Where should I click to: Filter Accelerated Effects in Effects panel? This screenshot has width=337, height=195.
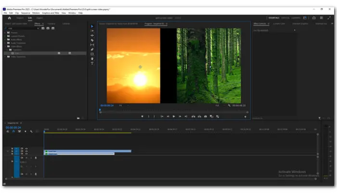click(43, 28)
